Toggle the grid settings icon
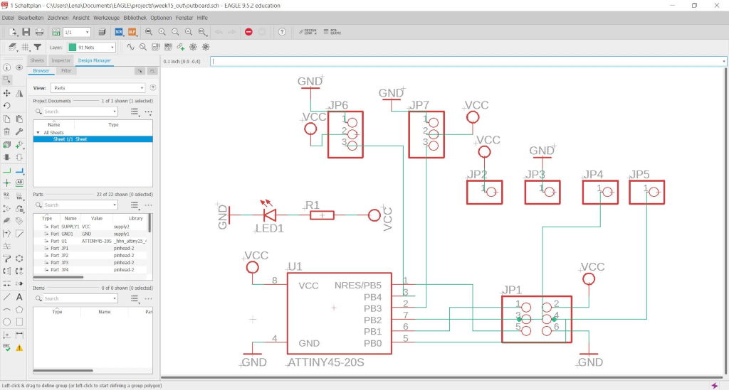Screen dimensions: 729x390 [x=25, y=48]
